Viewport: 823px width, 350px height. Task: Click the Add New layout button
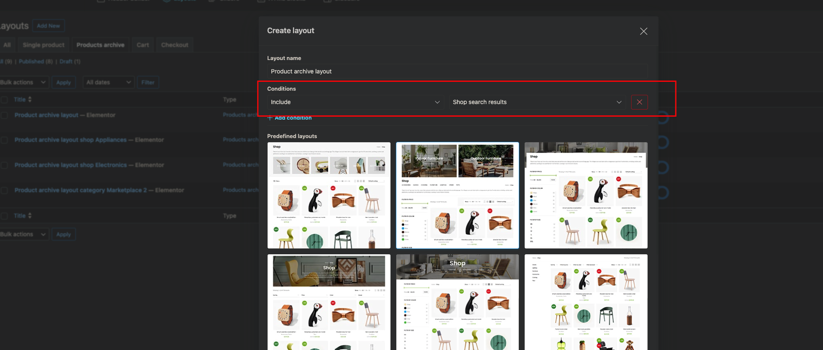(48, 26)
